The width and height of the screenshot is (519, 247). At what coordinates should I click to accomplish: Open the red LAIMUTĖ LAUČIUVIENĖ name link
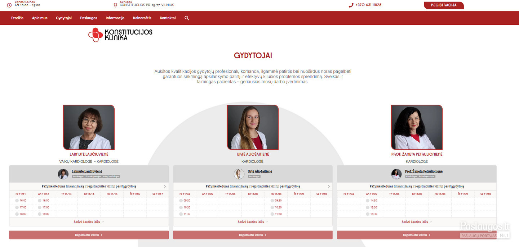click(89, 154)
